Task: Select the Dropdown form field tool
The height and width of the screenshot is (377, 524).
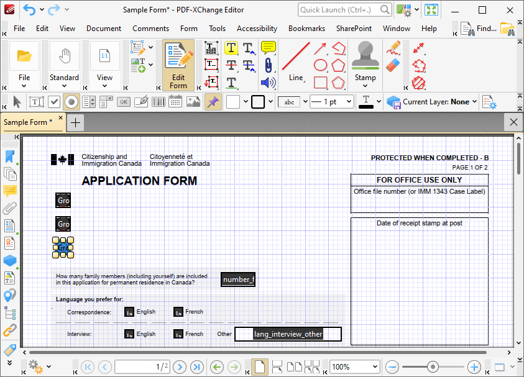Action: point(106,102)
